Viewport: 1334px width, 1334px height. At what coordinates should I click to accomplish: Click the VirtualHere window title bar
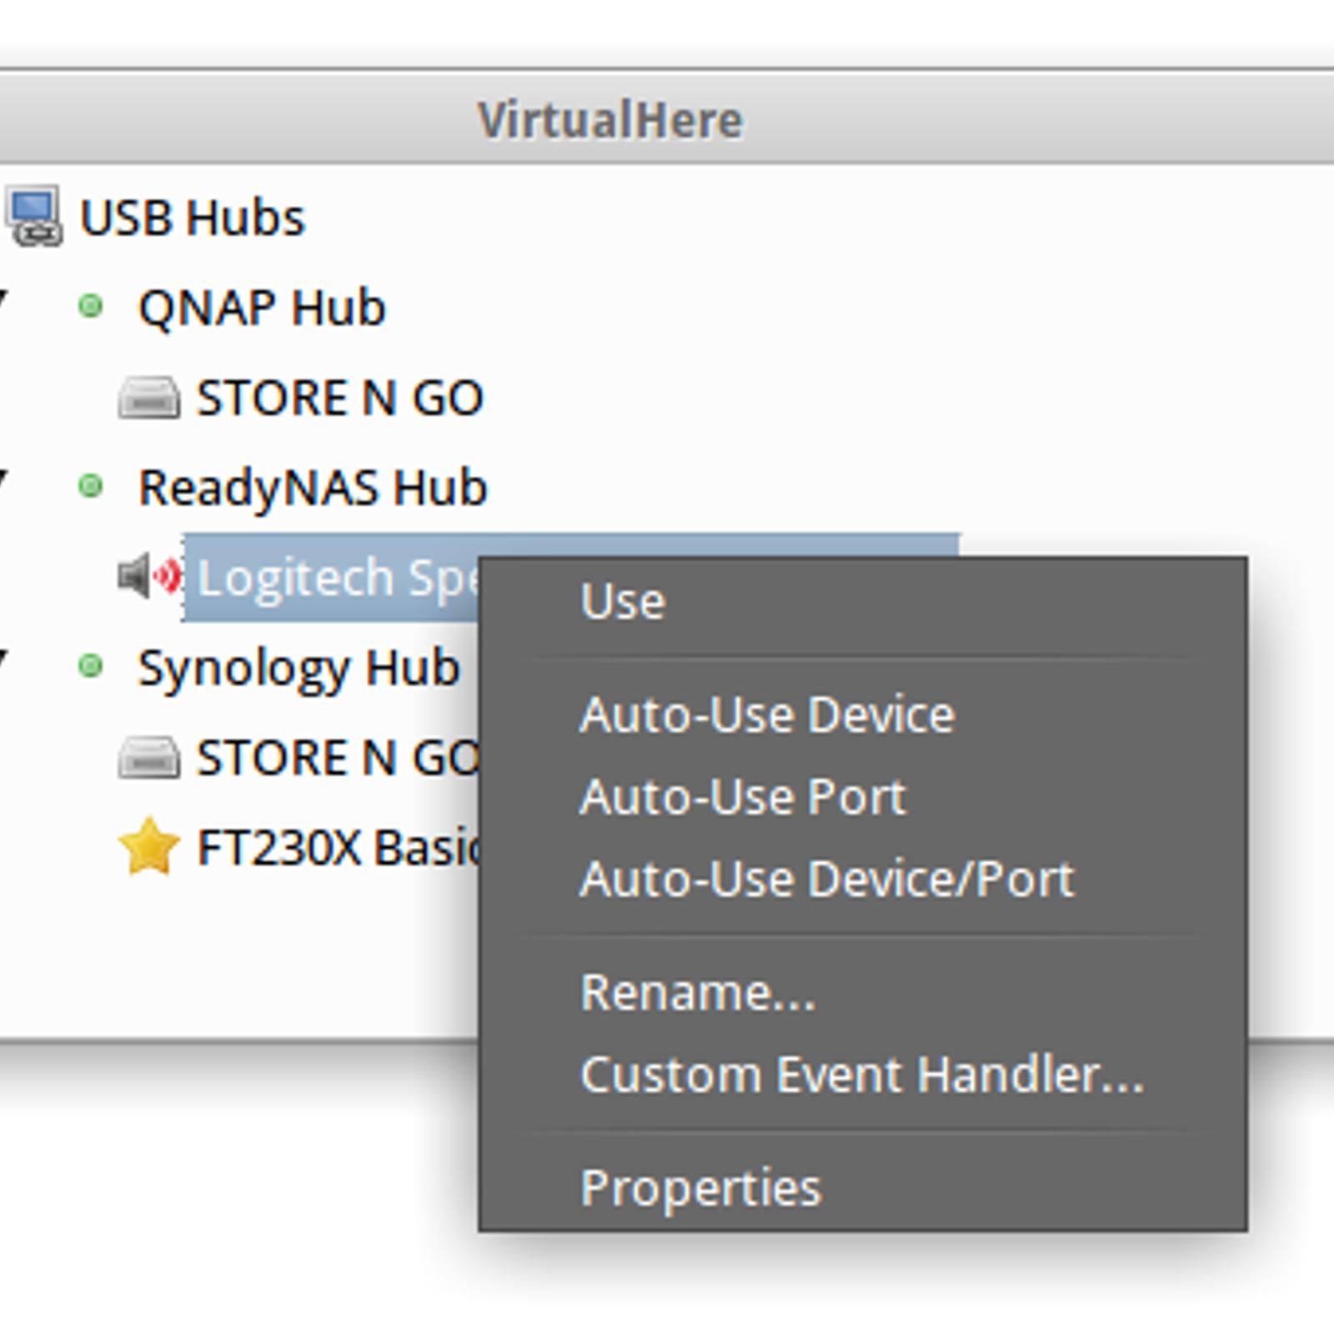(667, 118)
